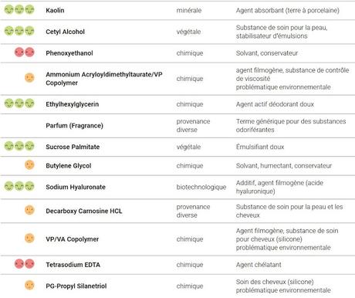Screen dimensions: 355x298
Task: Click the red sad faces beside Phenoxyethanol
Action: pos(25,52)
